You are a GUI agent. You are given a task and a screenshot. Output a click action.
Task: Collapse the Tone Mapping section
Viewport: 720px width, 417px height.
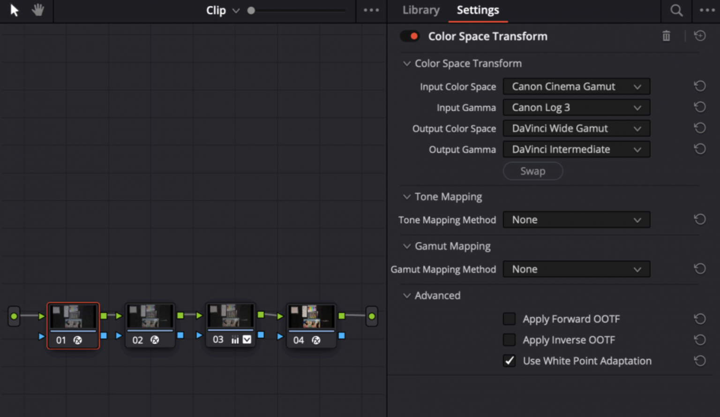406,197
